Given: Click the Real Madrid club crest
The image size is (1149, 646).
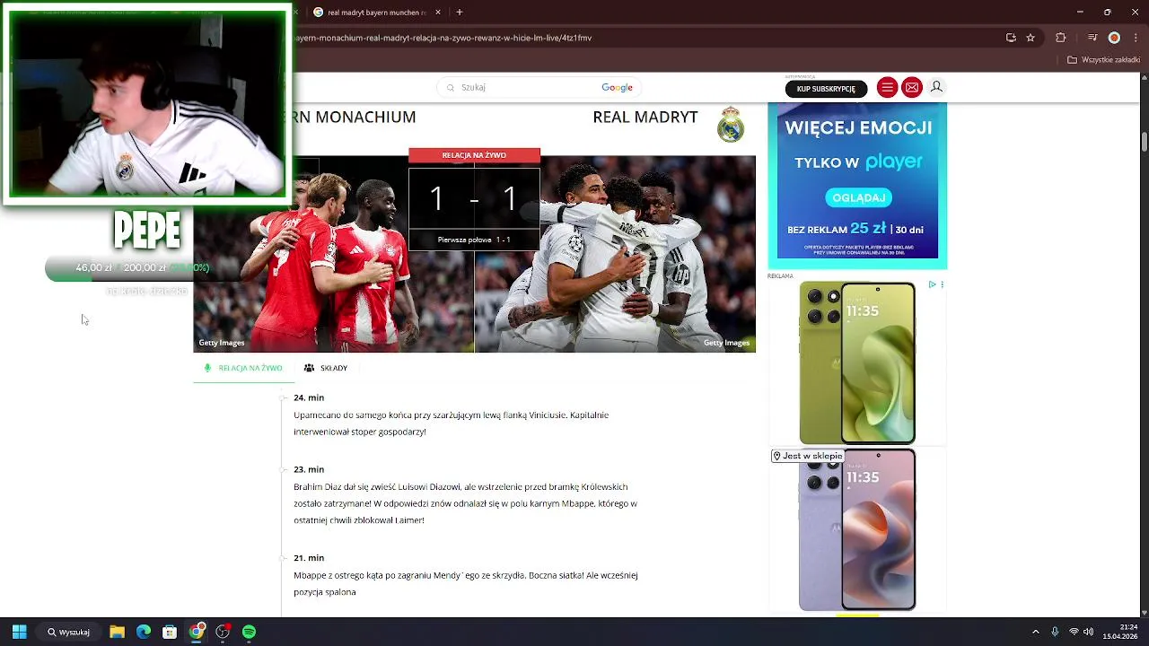Looking at the screenshot, I should coord(731,125).
